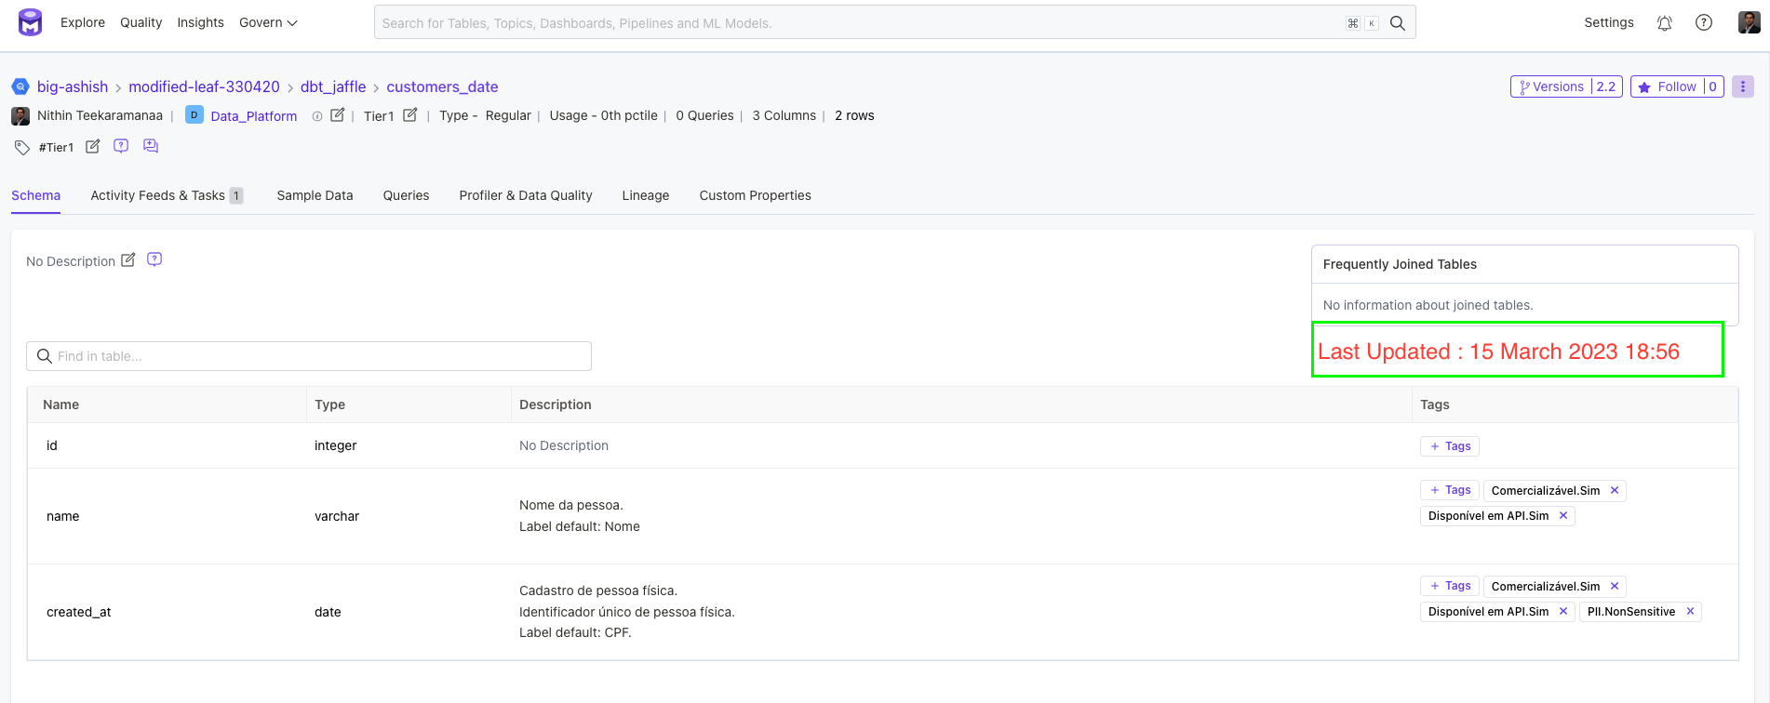Request tag update icon next to #Tier1
The image size is (1770, 703).
click(x=121, y=146)
